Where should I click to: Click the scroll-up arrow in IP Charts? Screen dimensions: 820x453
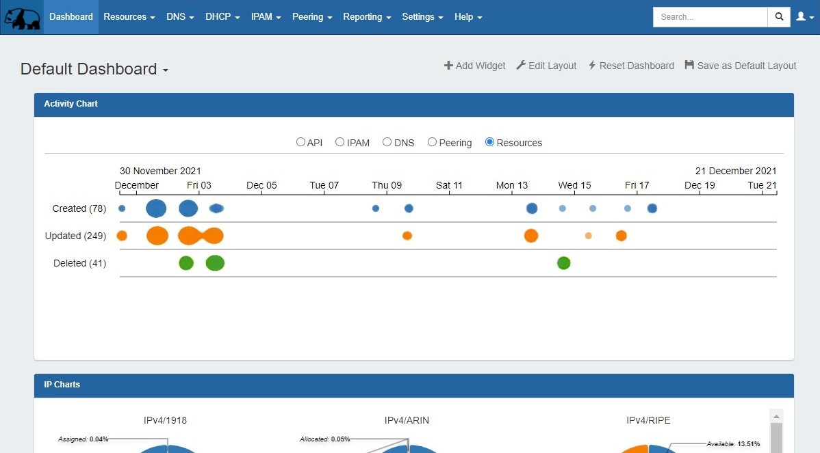tap(776, 415)
